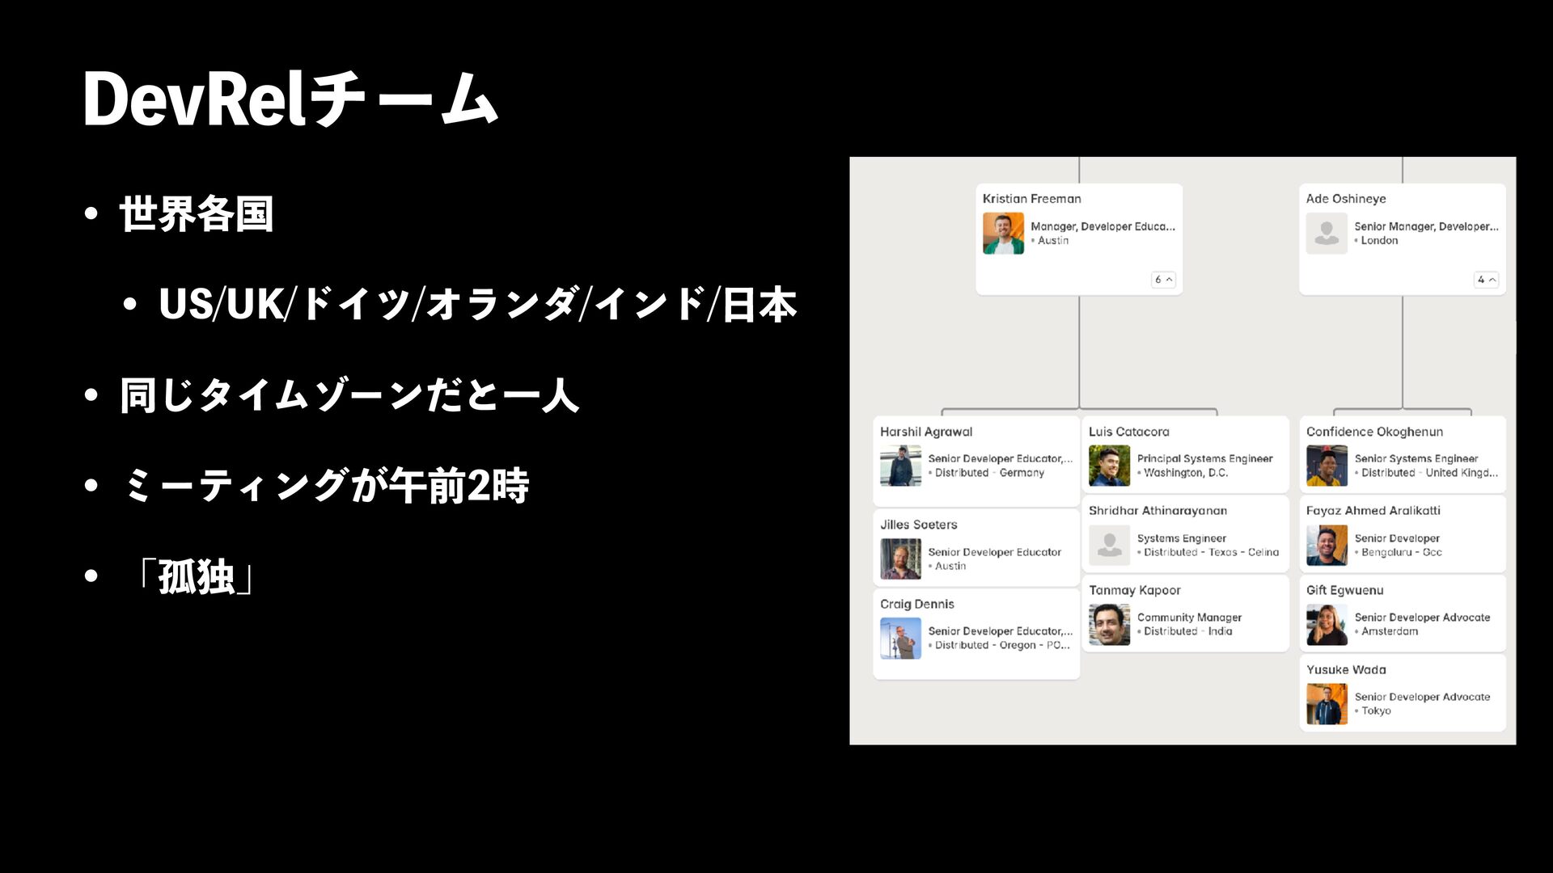Click Yusuke Wada's profile photo
Screen dimensions: 1553x873
coord(1327,703)
